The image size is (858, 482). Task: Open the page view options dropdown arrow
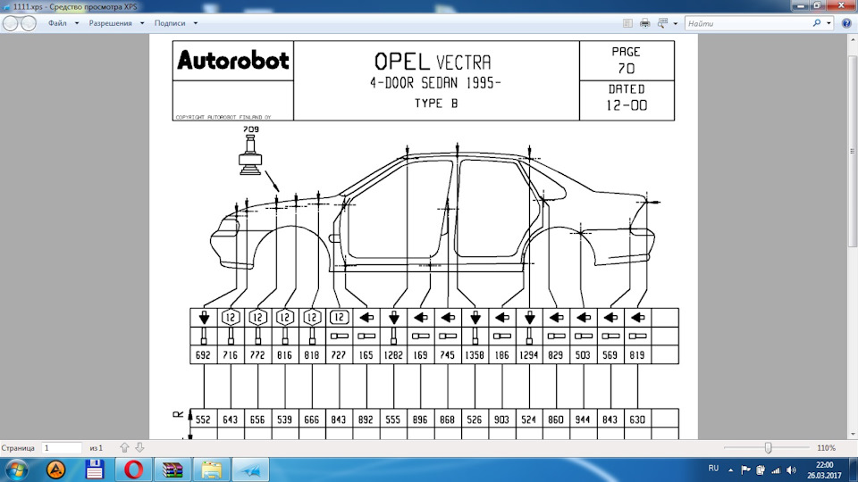pyautogui.click(x=676, y=23)
